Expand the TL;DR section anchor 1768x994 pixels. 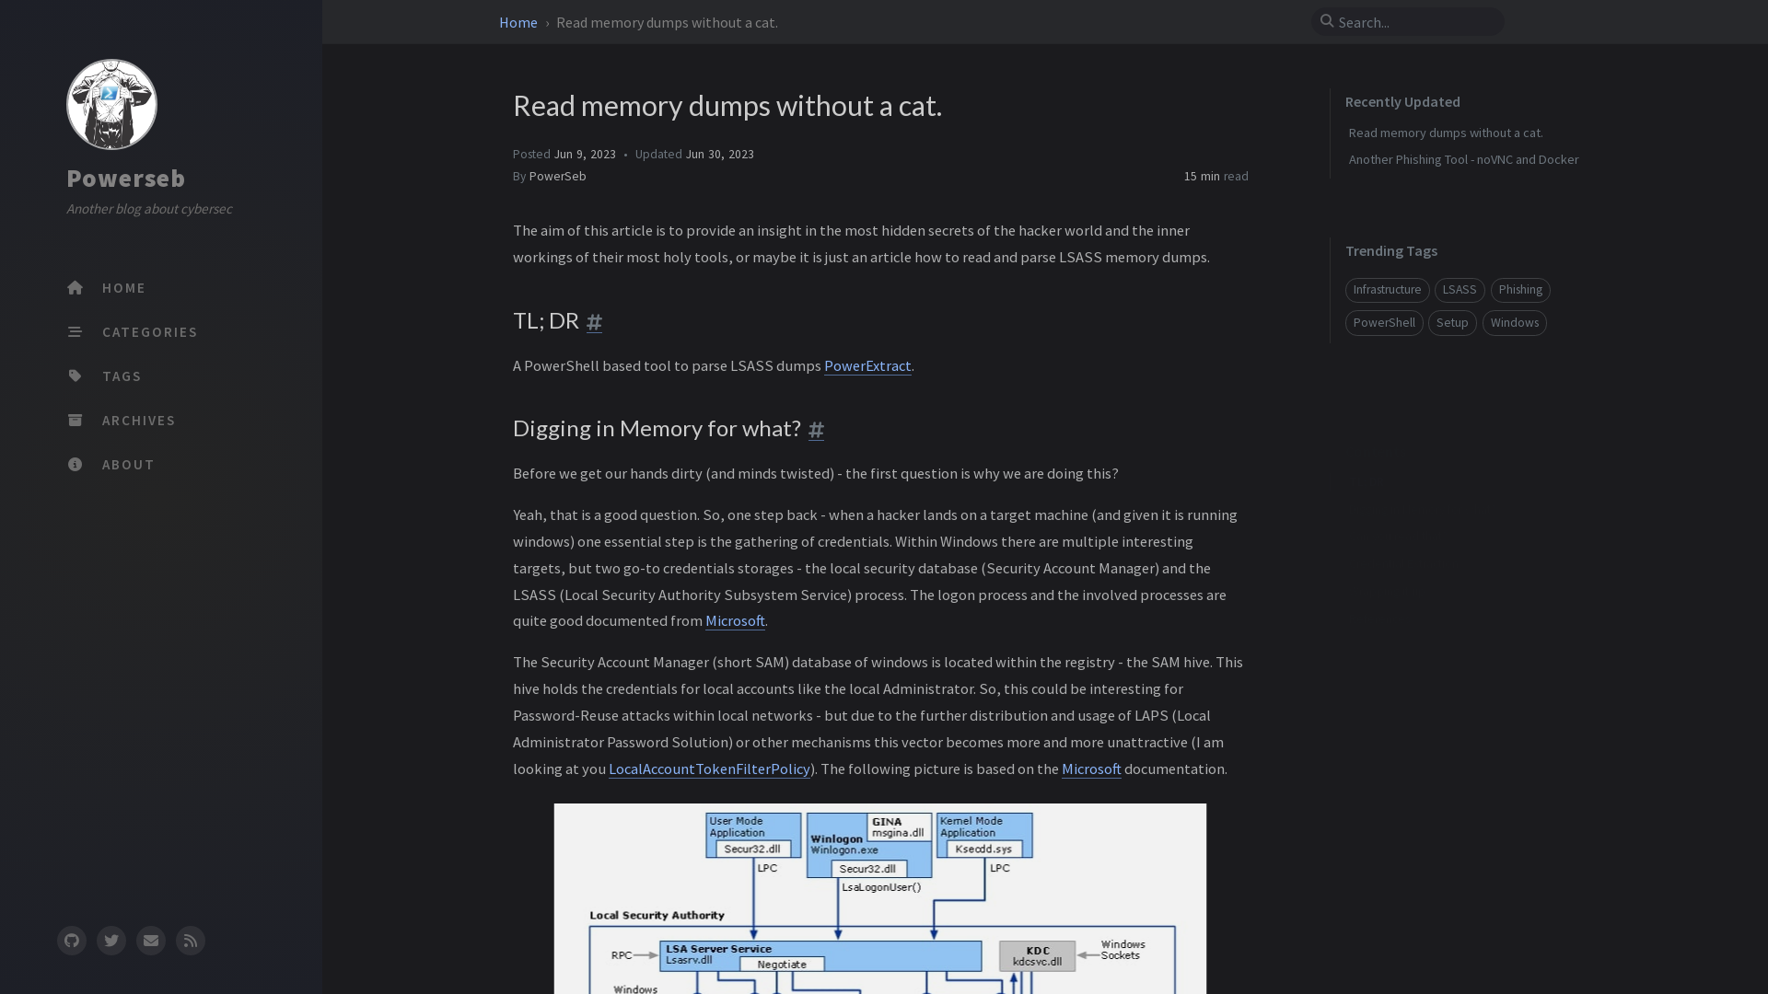click(x=594, y=321)
